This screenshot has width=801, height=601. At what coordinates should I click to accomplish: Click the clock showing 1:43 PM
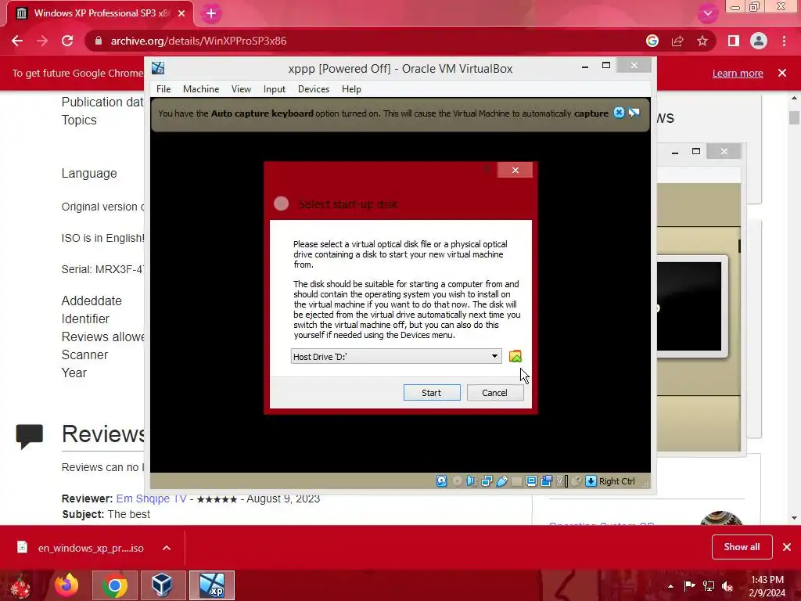767,586
